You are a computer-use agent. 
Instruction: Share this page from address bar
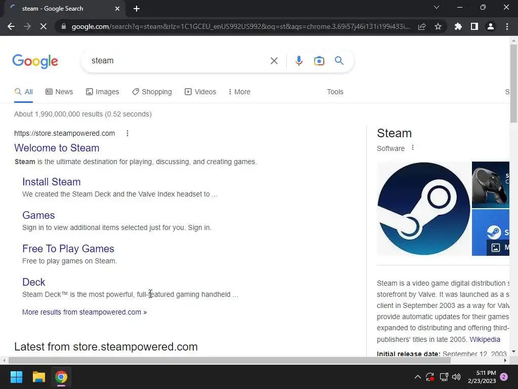coord(422,26)
